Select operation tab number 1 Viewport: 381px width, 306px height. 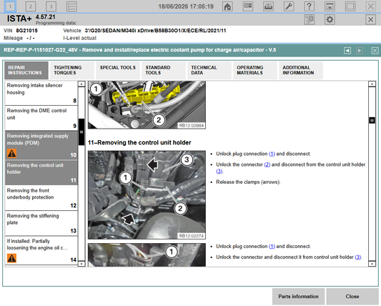point(10,6)
